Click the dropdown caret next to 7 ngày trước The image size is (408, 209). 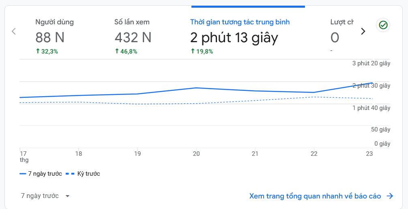pos(67,196)
